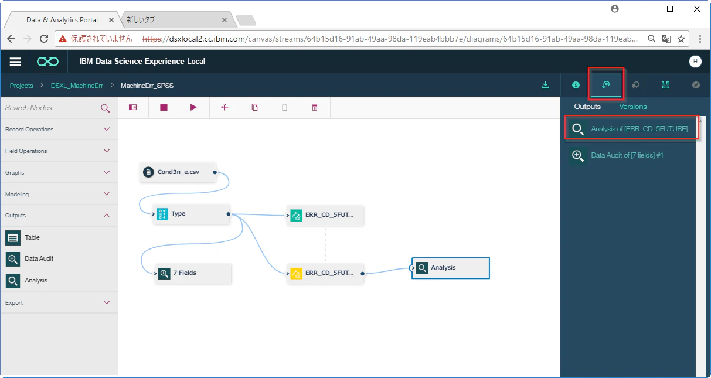Go to DSXL_MachineErr breadcrumb link
The image size is (711, 378).
[x=77, y=86]
